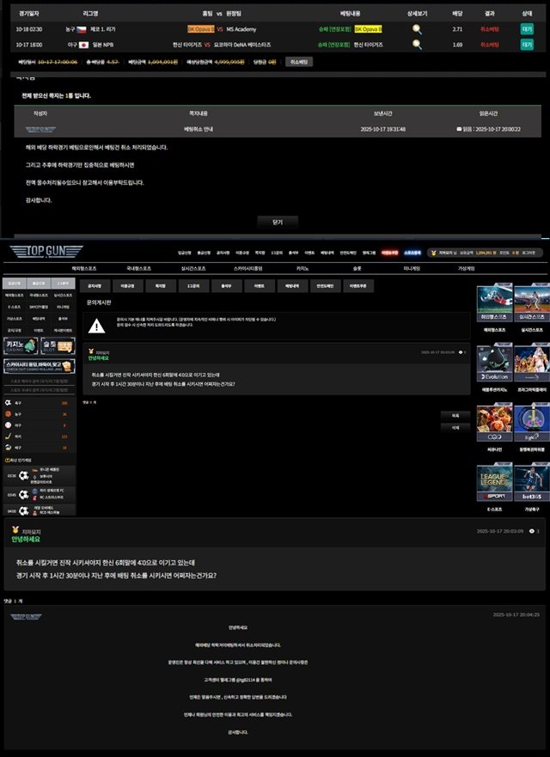Open the Evolution casino thumbnail
The height and width of the screenshot is (757, 550).
click(x=494, y=363)
